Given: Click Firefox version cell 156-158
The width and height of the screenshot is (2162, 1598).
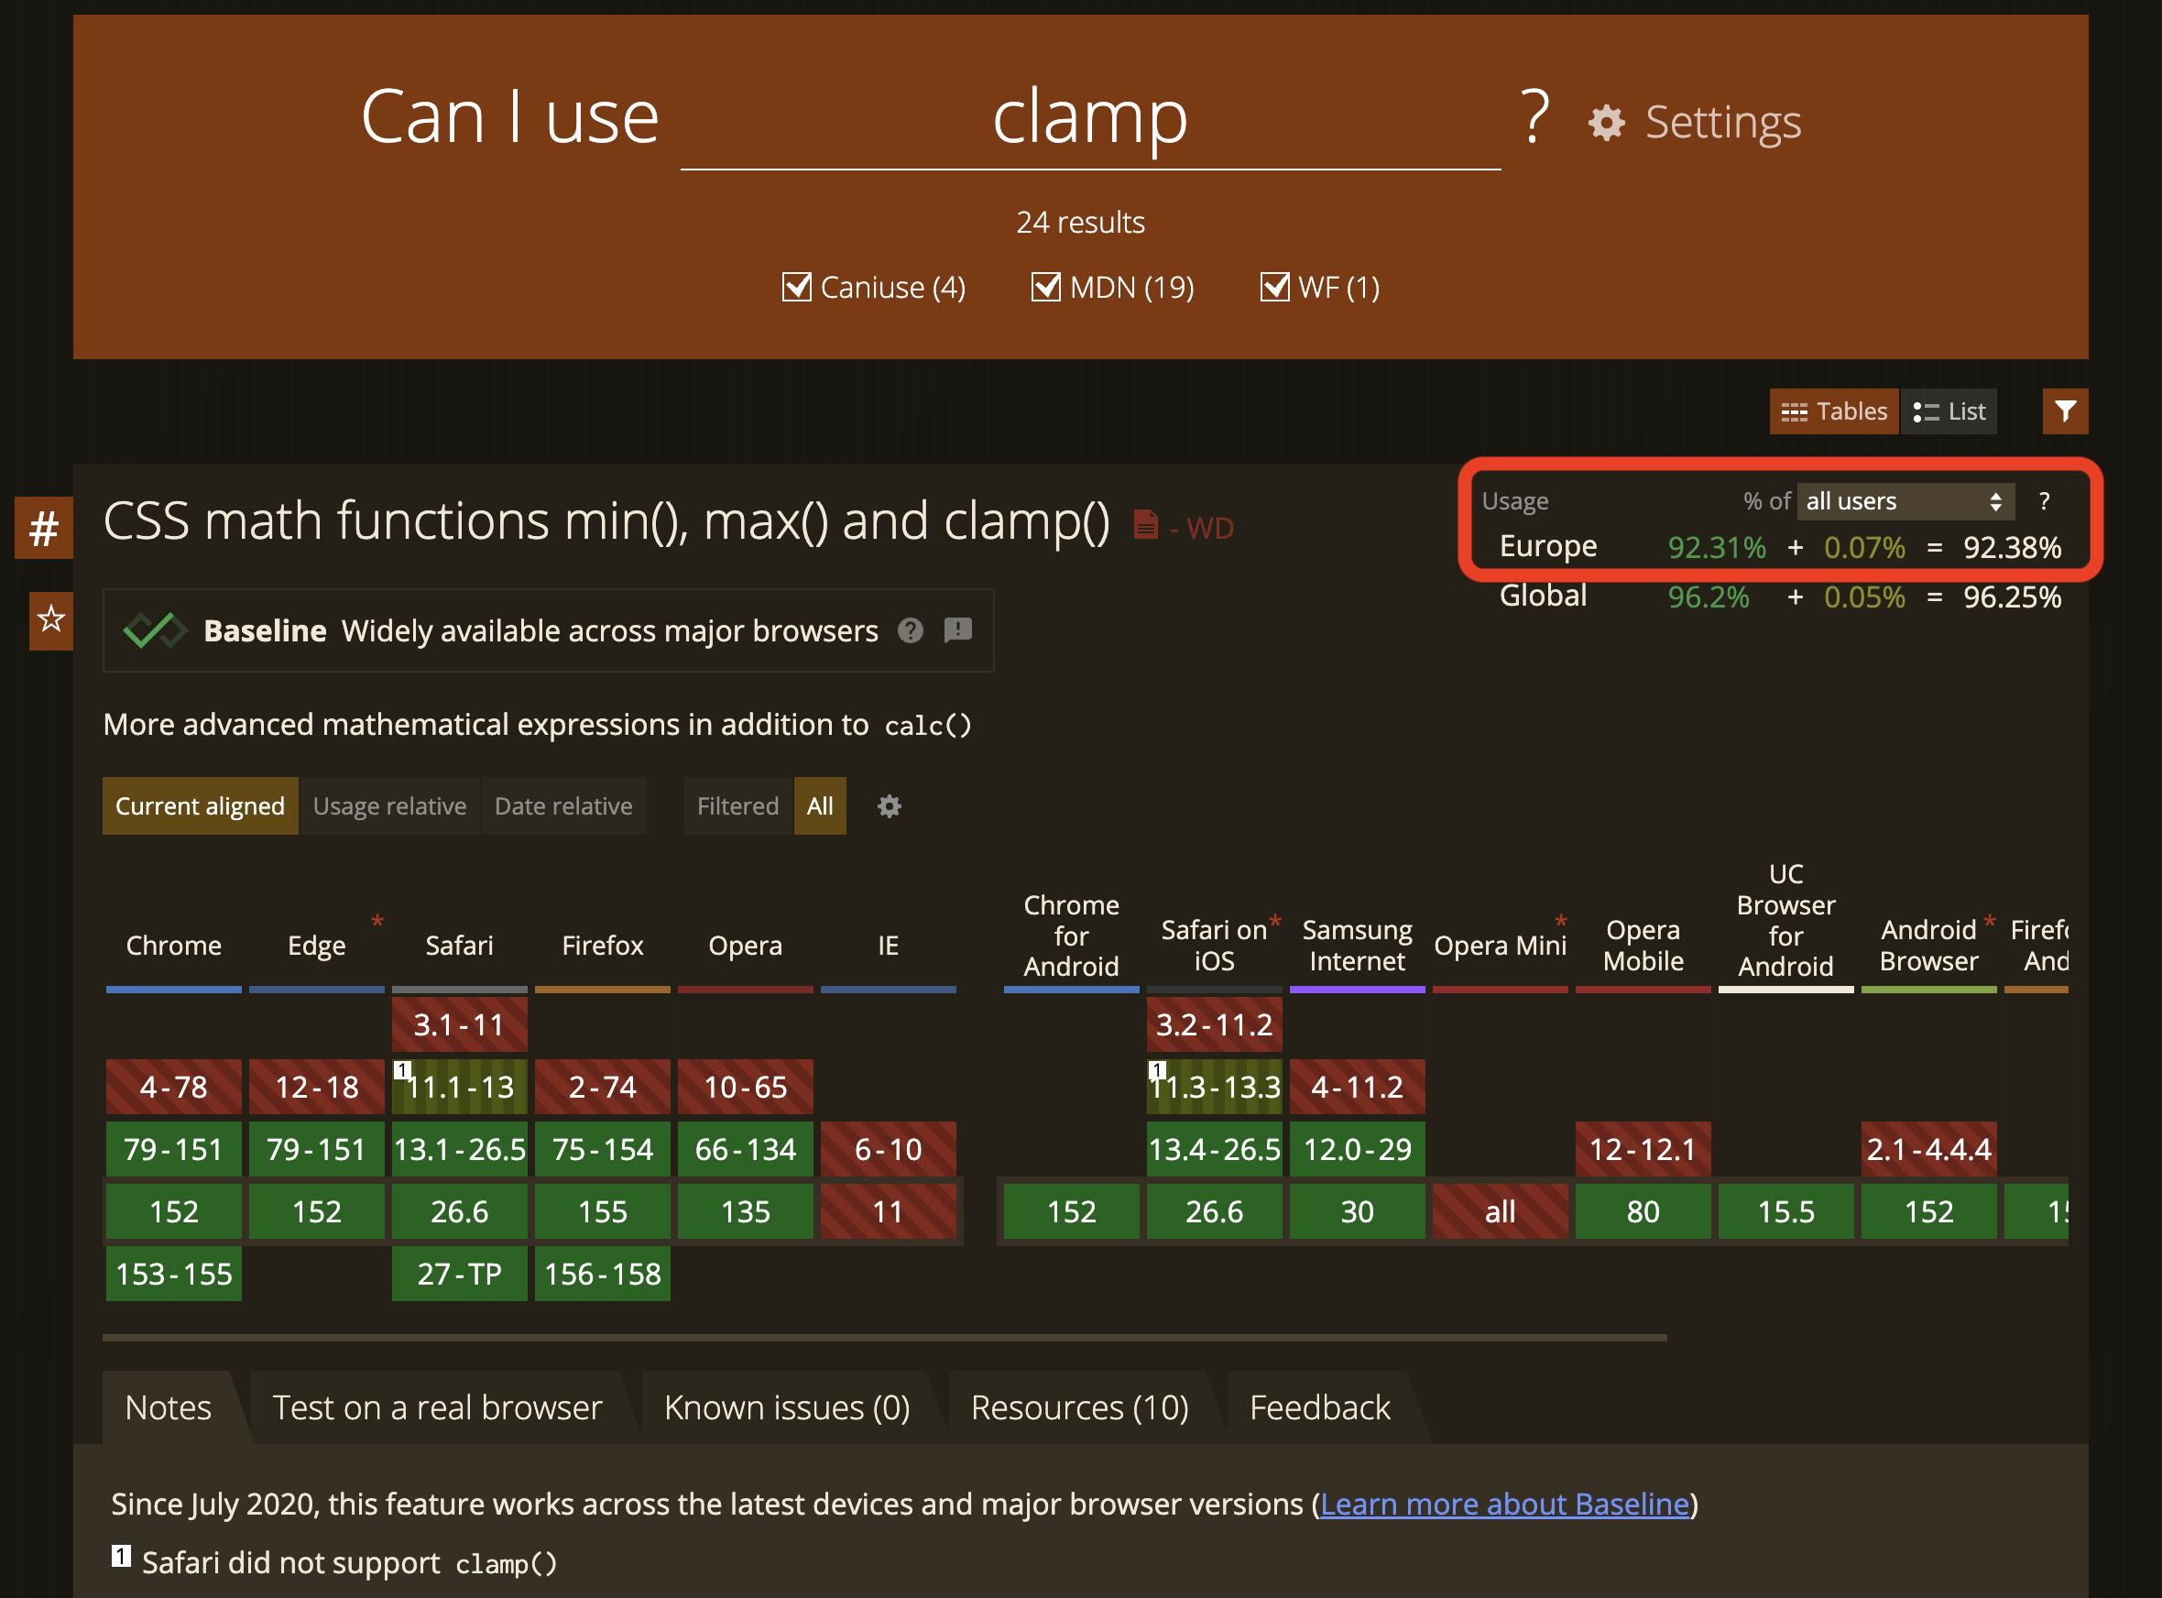Looking at the screenshot, I should (x=603, y=1274).
